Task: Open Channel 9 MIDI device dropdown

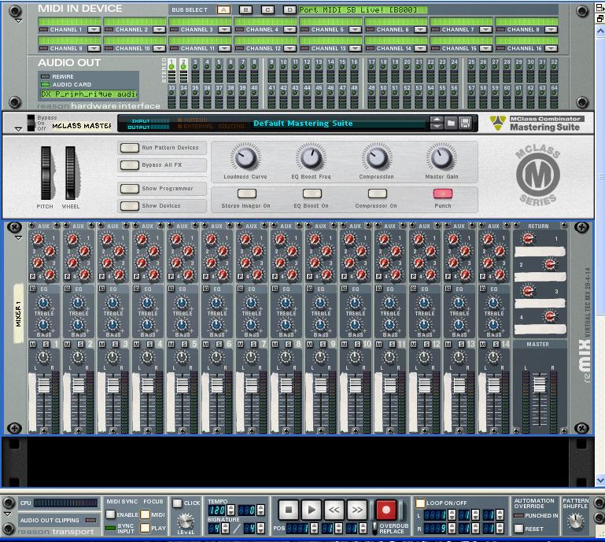Action: (94, 48)
